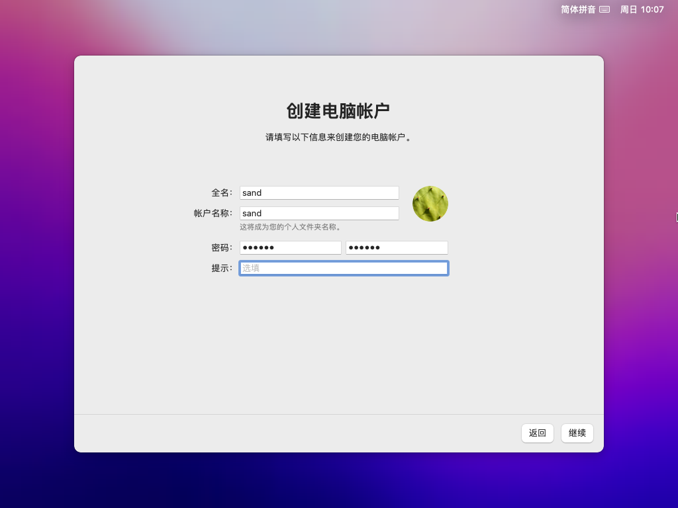Click the 请填写以下信息 instruction text
The image size is (678, 508).
tap(338, 138)
